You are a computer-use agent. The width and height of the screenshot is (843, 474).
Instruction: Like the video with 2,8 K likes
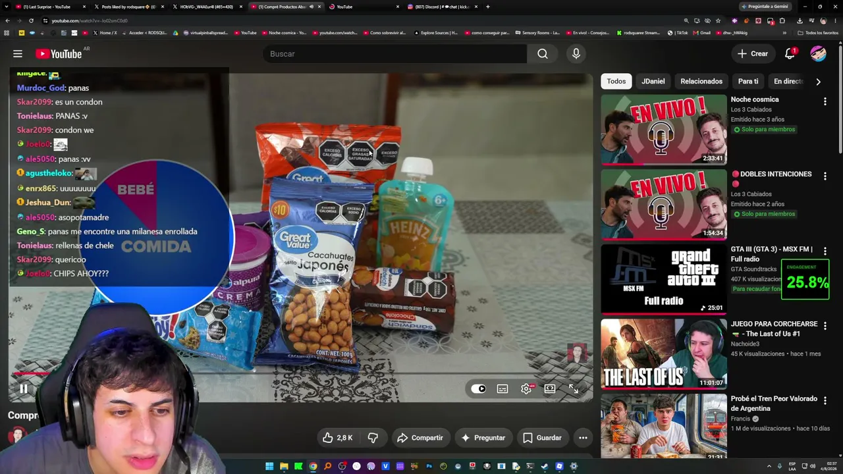337,438
